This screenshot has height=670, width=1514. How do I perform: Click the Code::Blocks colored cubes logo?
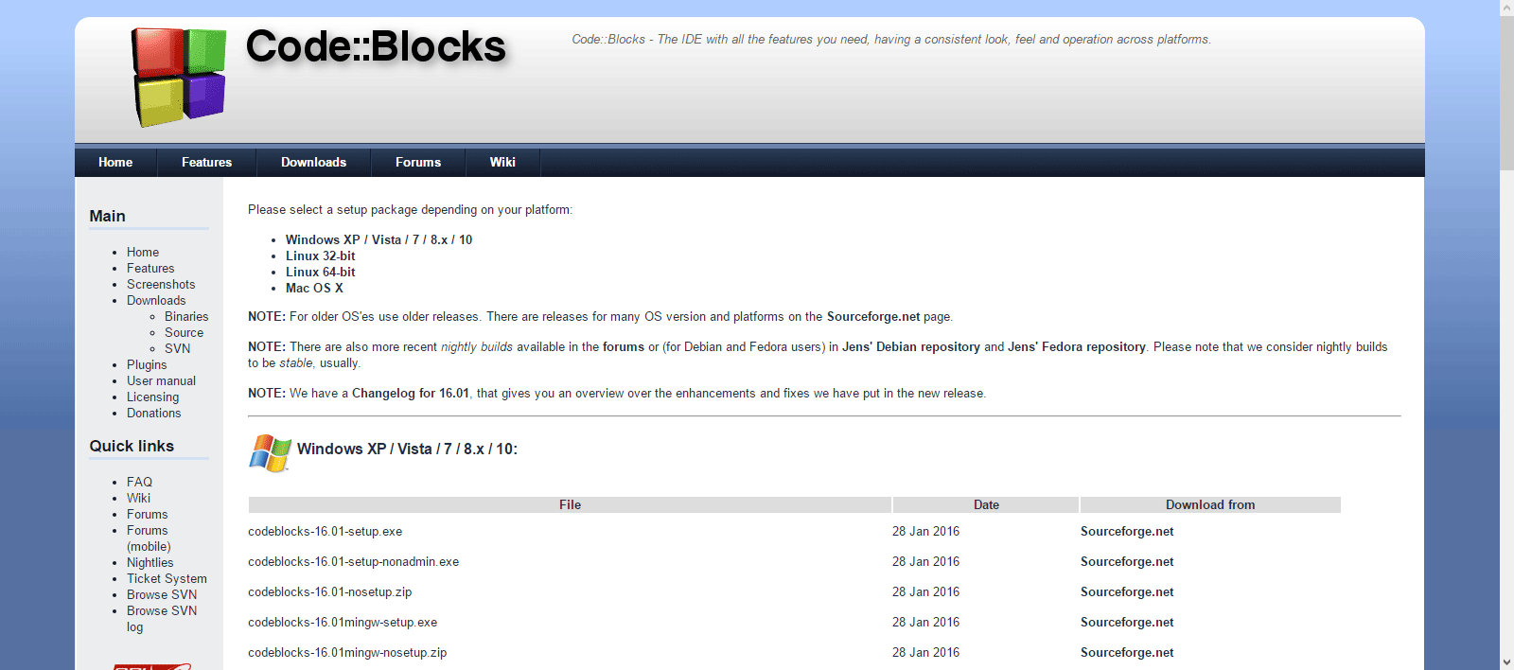click(x=179, y=77)
